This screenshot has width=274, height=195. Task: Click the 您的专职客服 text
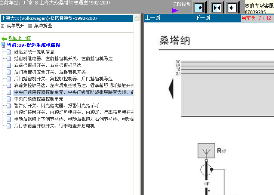pos(259,6)
